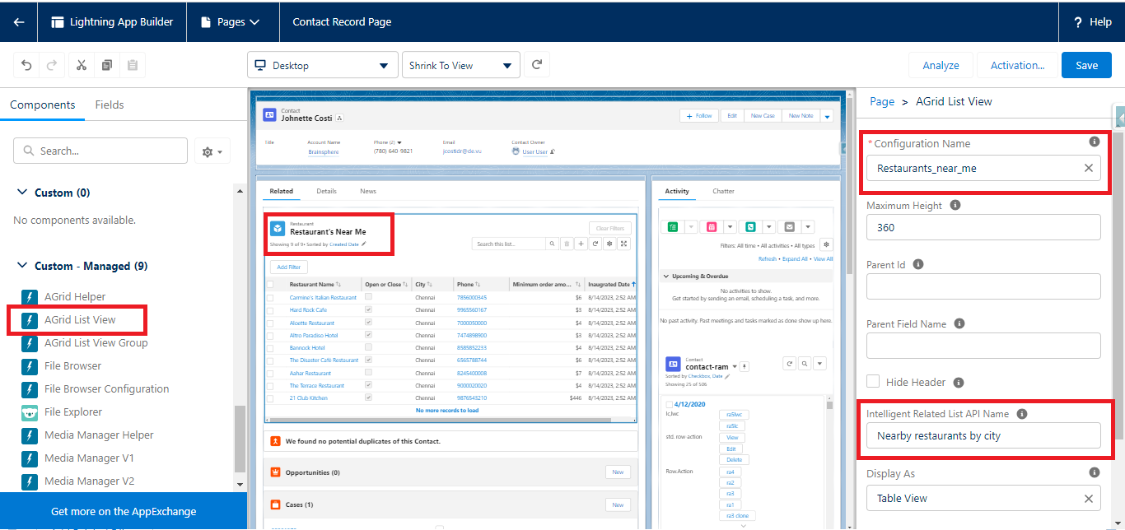The image size is (1125, 530).
Task: Check row for Carmine's Italian Restaurant
Action: [x=270, y=297]
